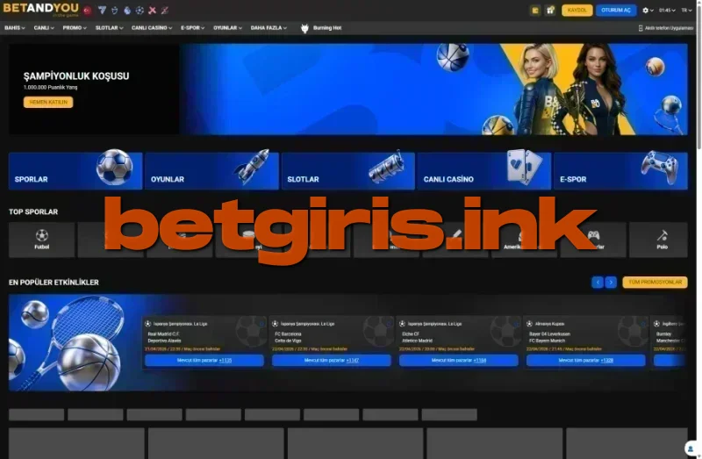This screenshot has height=459, width=702.
Task: Open the yellow wallet icon in header
Action: 535,11
